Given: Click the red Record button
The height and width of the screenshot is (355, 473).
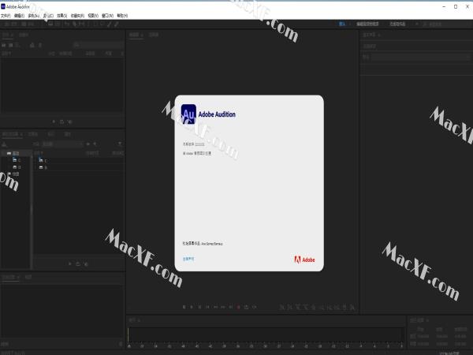Looking at the screenshot, I should pos(239,307).
